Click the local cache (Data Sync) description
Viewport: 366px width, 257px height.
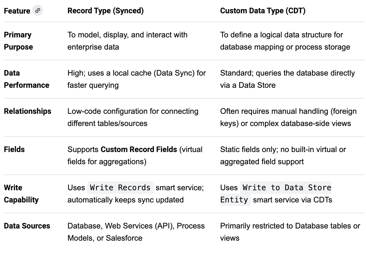tap(137, 79)
